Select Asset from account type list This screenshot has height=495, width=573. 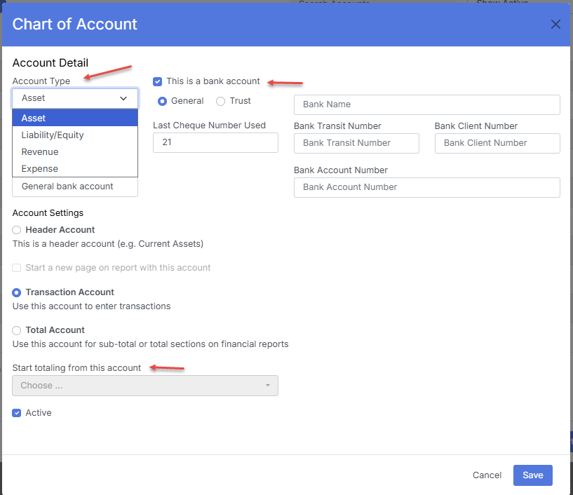[75, 118]
